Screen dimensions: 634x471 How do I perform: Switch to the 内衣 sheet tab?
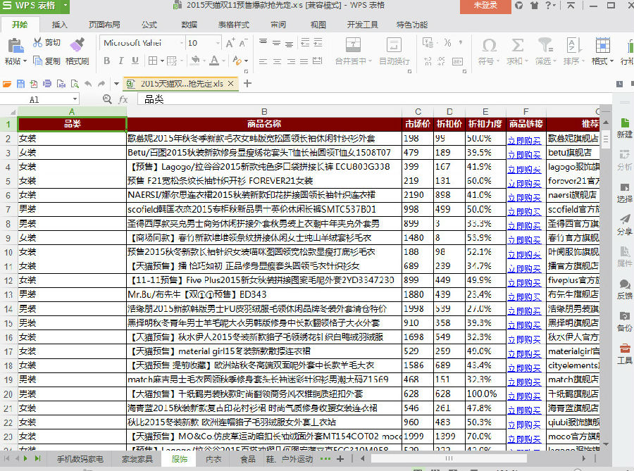pos(213,459)
